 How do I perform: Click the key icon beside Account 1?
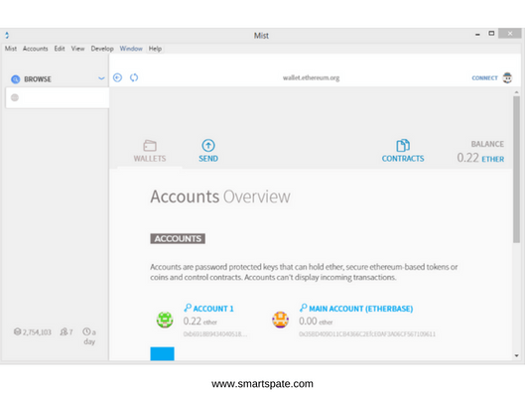pos(188,308)
